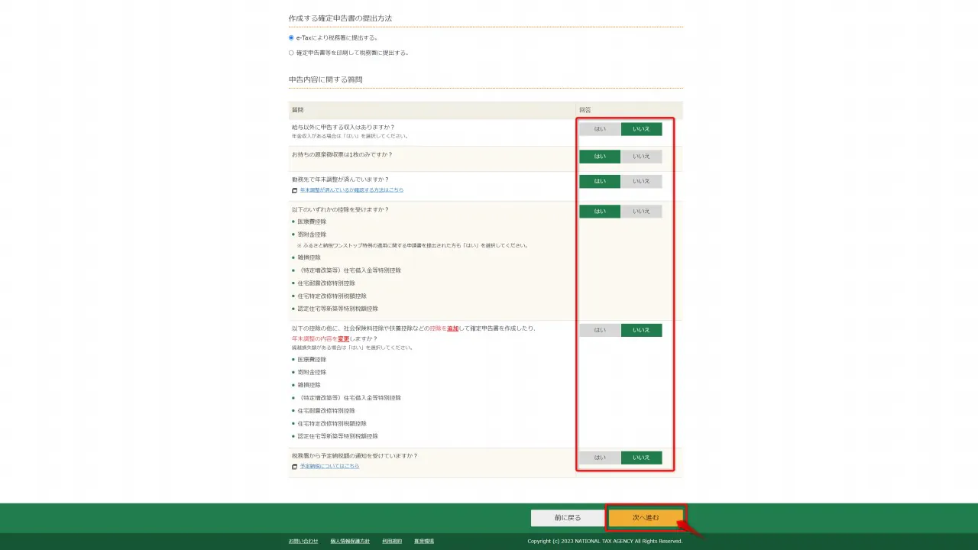Answer はい for 給与以外に申告する収入 question

600,129
